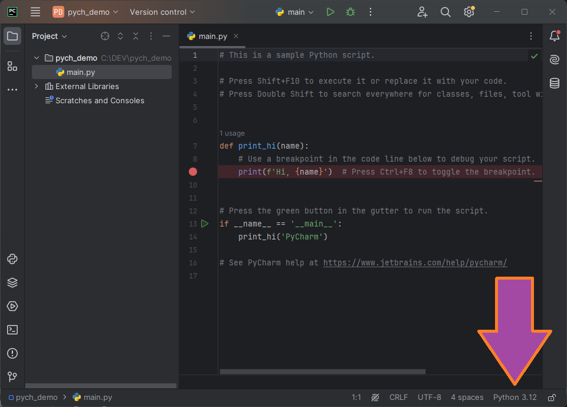Place the cursor on 'def print_hi(name):'
The image size is (567, 407).
264,146
